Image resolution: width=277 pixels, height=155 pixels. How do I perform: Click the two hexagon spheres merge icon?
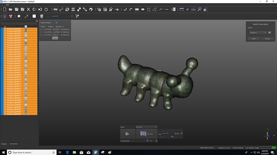[79, 9]
